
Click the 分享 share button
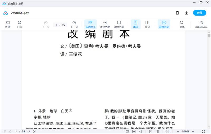point(199,13)
